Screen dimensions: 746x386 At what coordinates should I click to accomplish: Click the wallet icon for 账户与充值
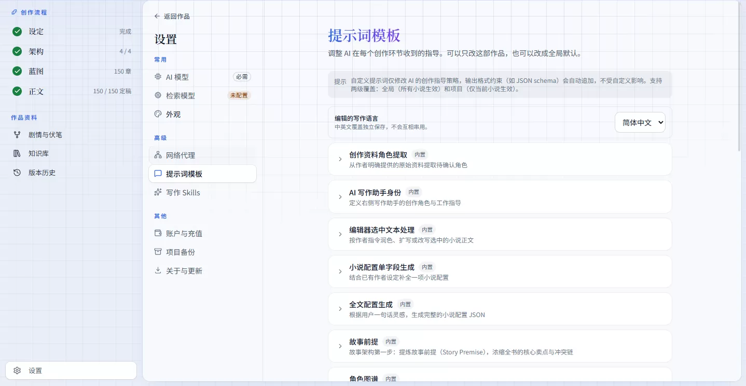click(x=158, y=233)
